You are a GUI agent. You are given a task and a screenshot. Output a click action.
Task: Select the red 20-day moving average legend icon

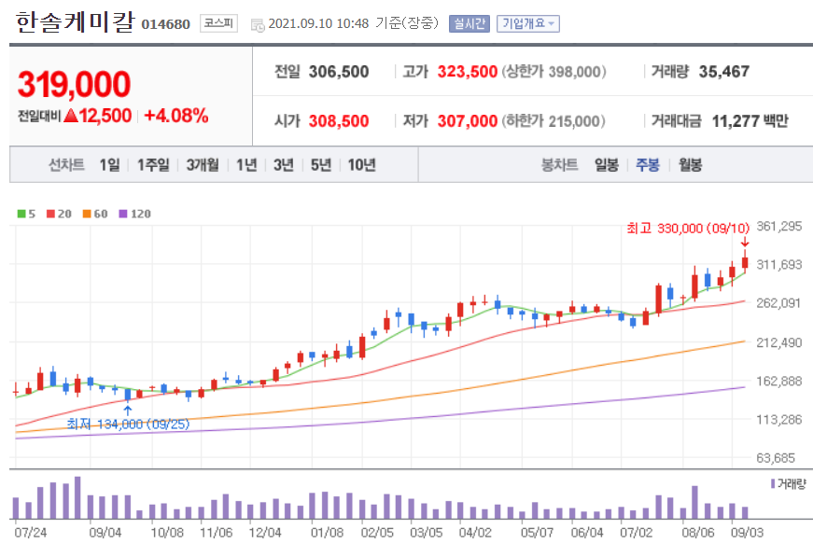coord(49,213)
